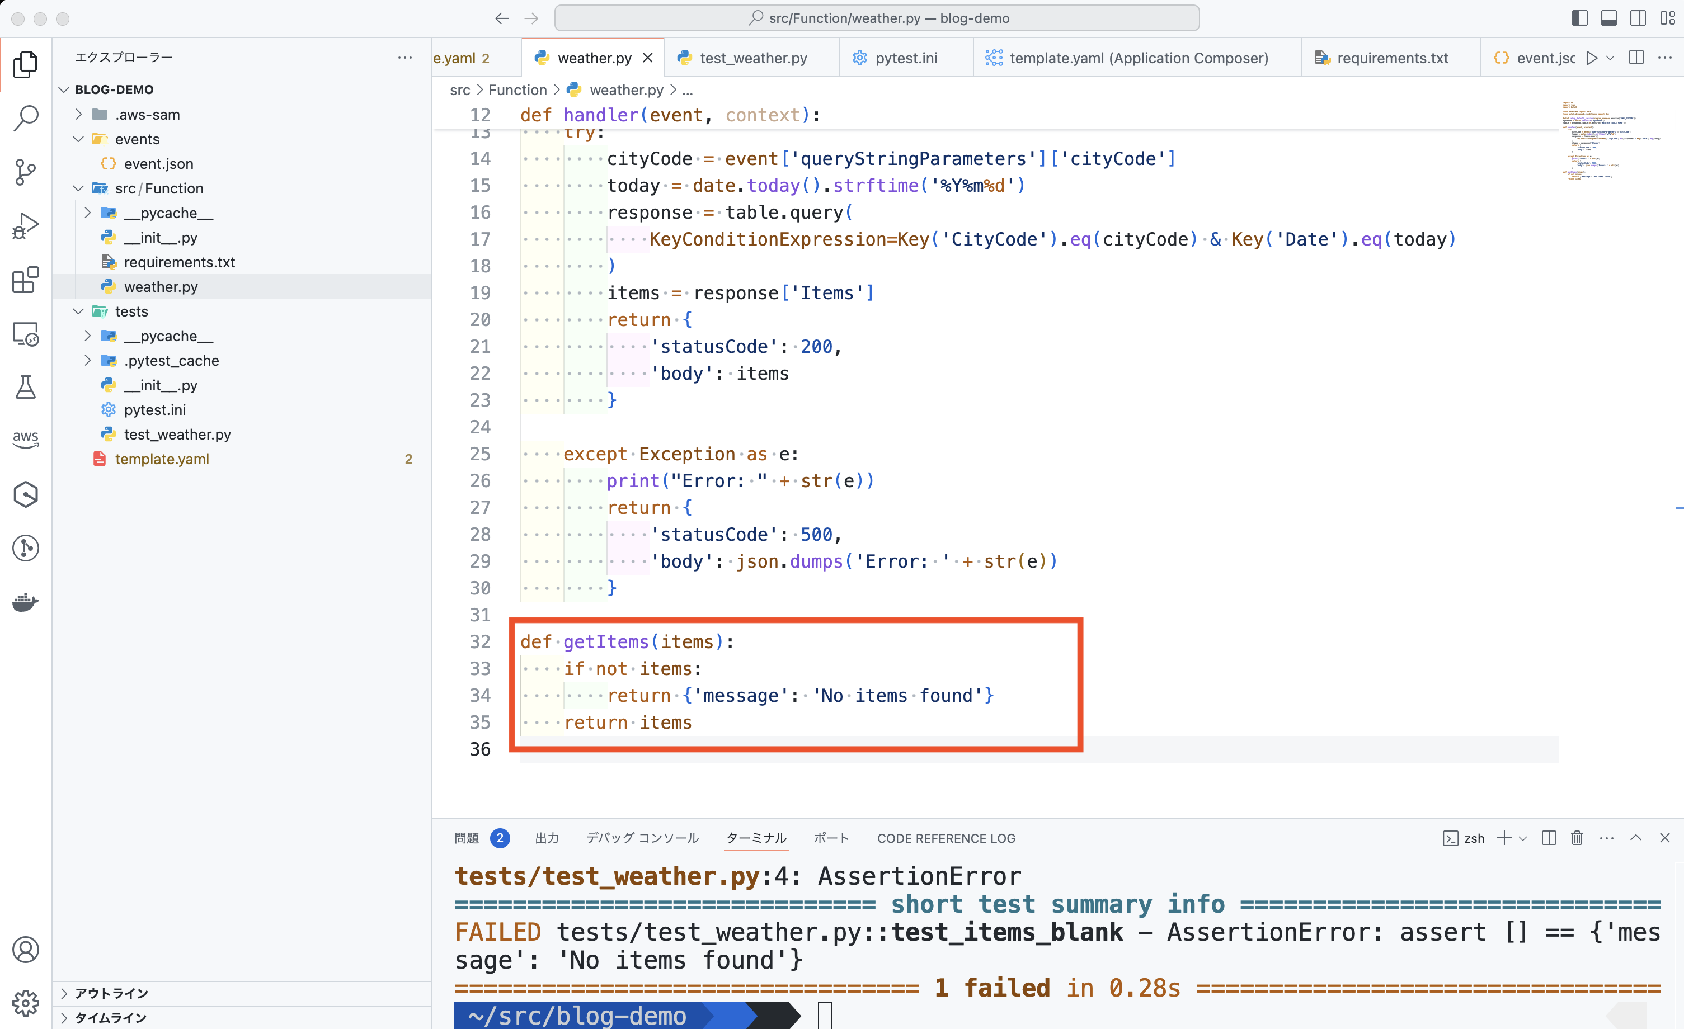Screen dimensions: 1684x1029
Task: Collapse the events folder
Action: pyautogui.click(x=78, y=139)
